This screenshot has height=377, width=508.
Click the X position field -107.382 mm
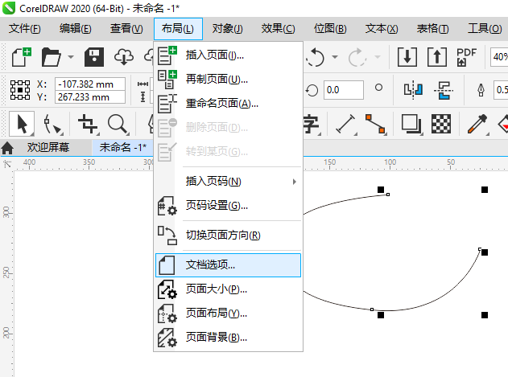point(89,84)
